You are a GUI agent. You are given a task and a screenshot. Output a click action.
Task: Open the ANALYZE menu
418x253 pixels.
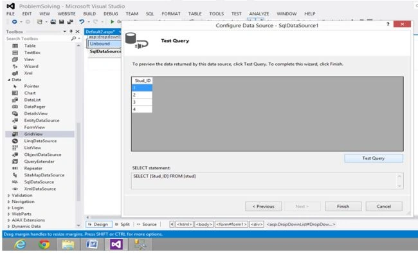click(259, 14)
